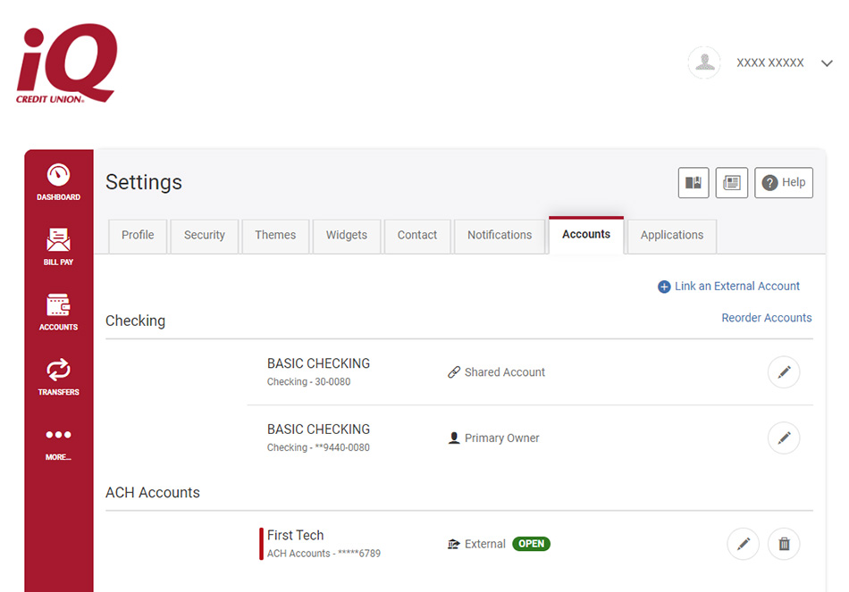Screen dimensions: 849x592
Task: Open Transfers from the sidebar
Action: coord(58,376)
